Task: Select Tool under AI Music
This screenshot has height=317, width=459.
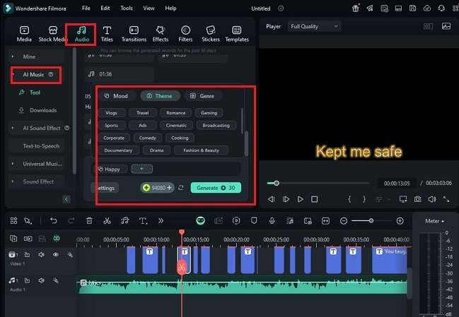Action: click(x=35, y=92)
